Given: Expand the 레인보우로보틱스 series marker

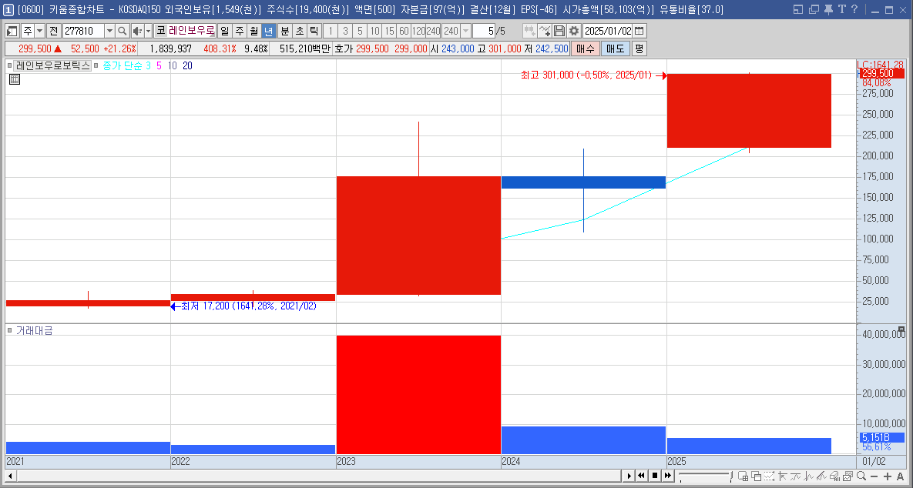Looking at the screenshot, I should pos(9,65).
